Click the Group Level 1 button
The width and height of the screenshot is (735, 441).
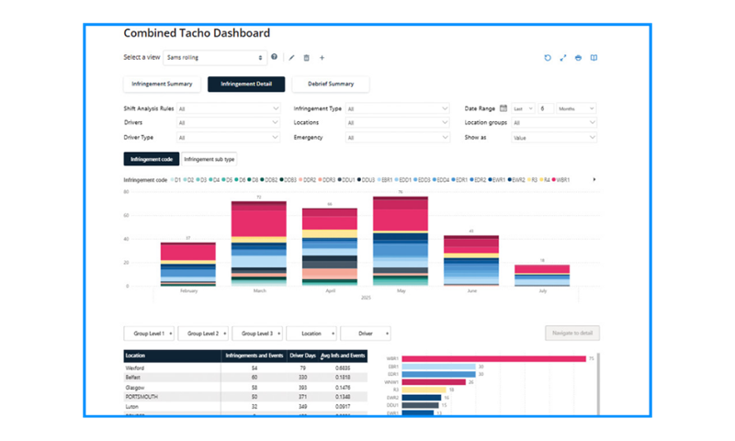[149, 334]
